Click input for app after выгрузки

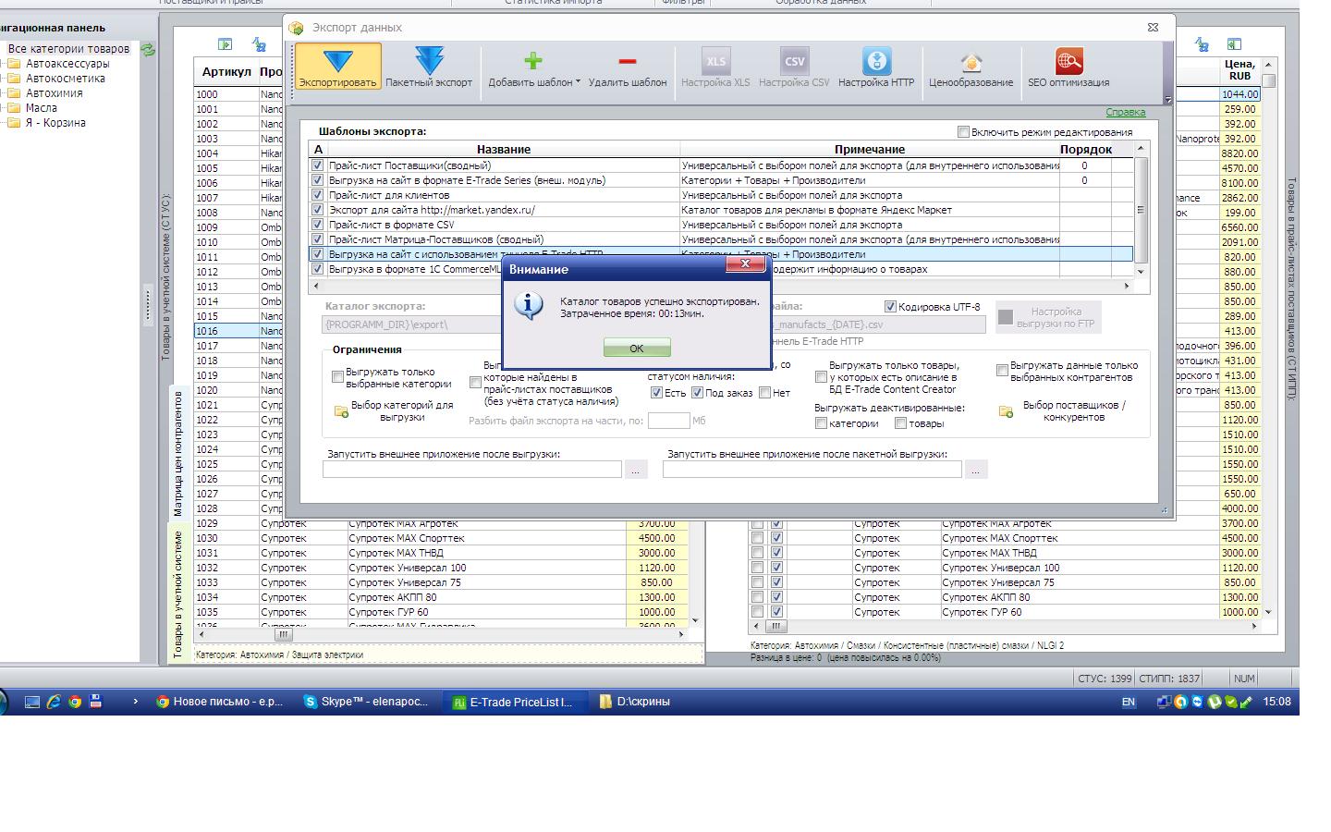472,470
